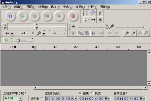Click the 2.0 mark on the timeline ruler
The width and height of the screenshot is (151, 101).
(76, 47)
